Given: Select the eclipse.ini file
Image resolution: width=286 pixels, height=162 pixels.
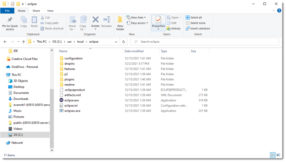Looking at the screenshot, I should 71,105.
